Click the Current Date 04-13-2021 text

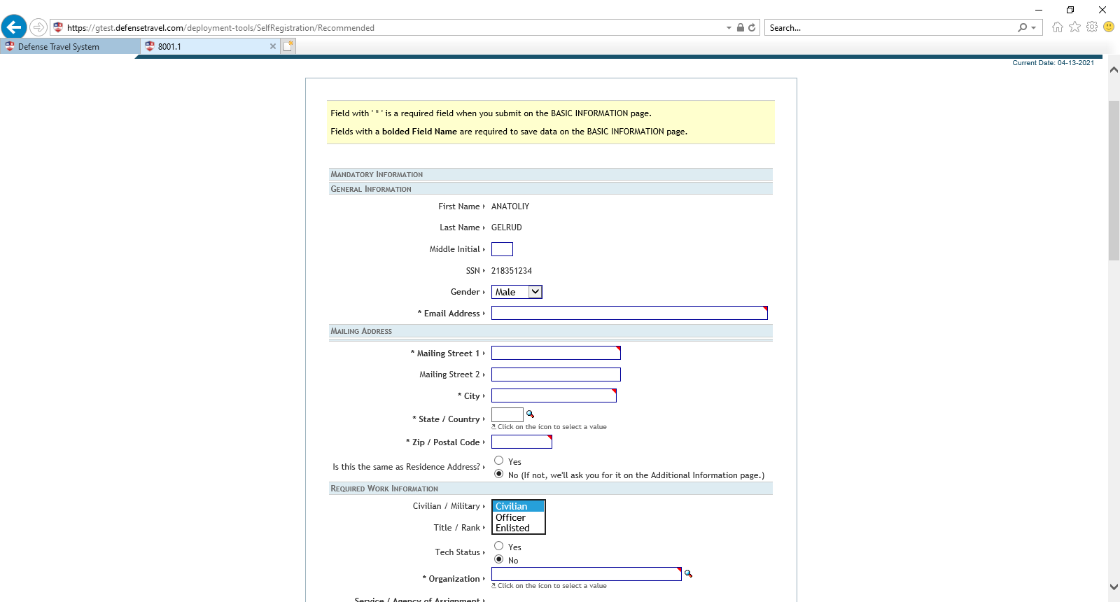pyautogui.click(x=1053, y=63)
